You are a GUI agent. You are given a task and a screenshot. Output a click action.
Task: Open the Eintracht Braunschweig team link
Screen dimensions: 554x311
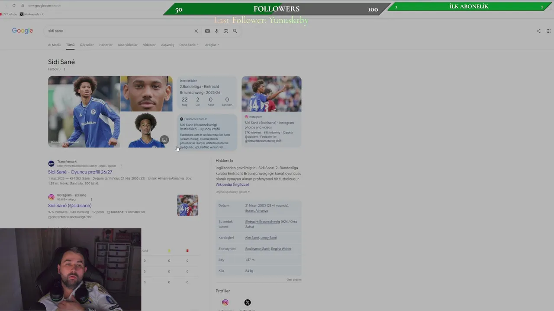262,222
